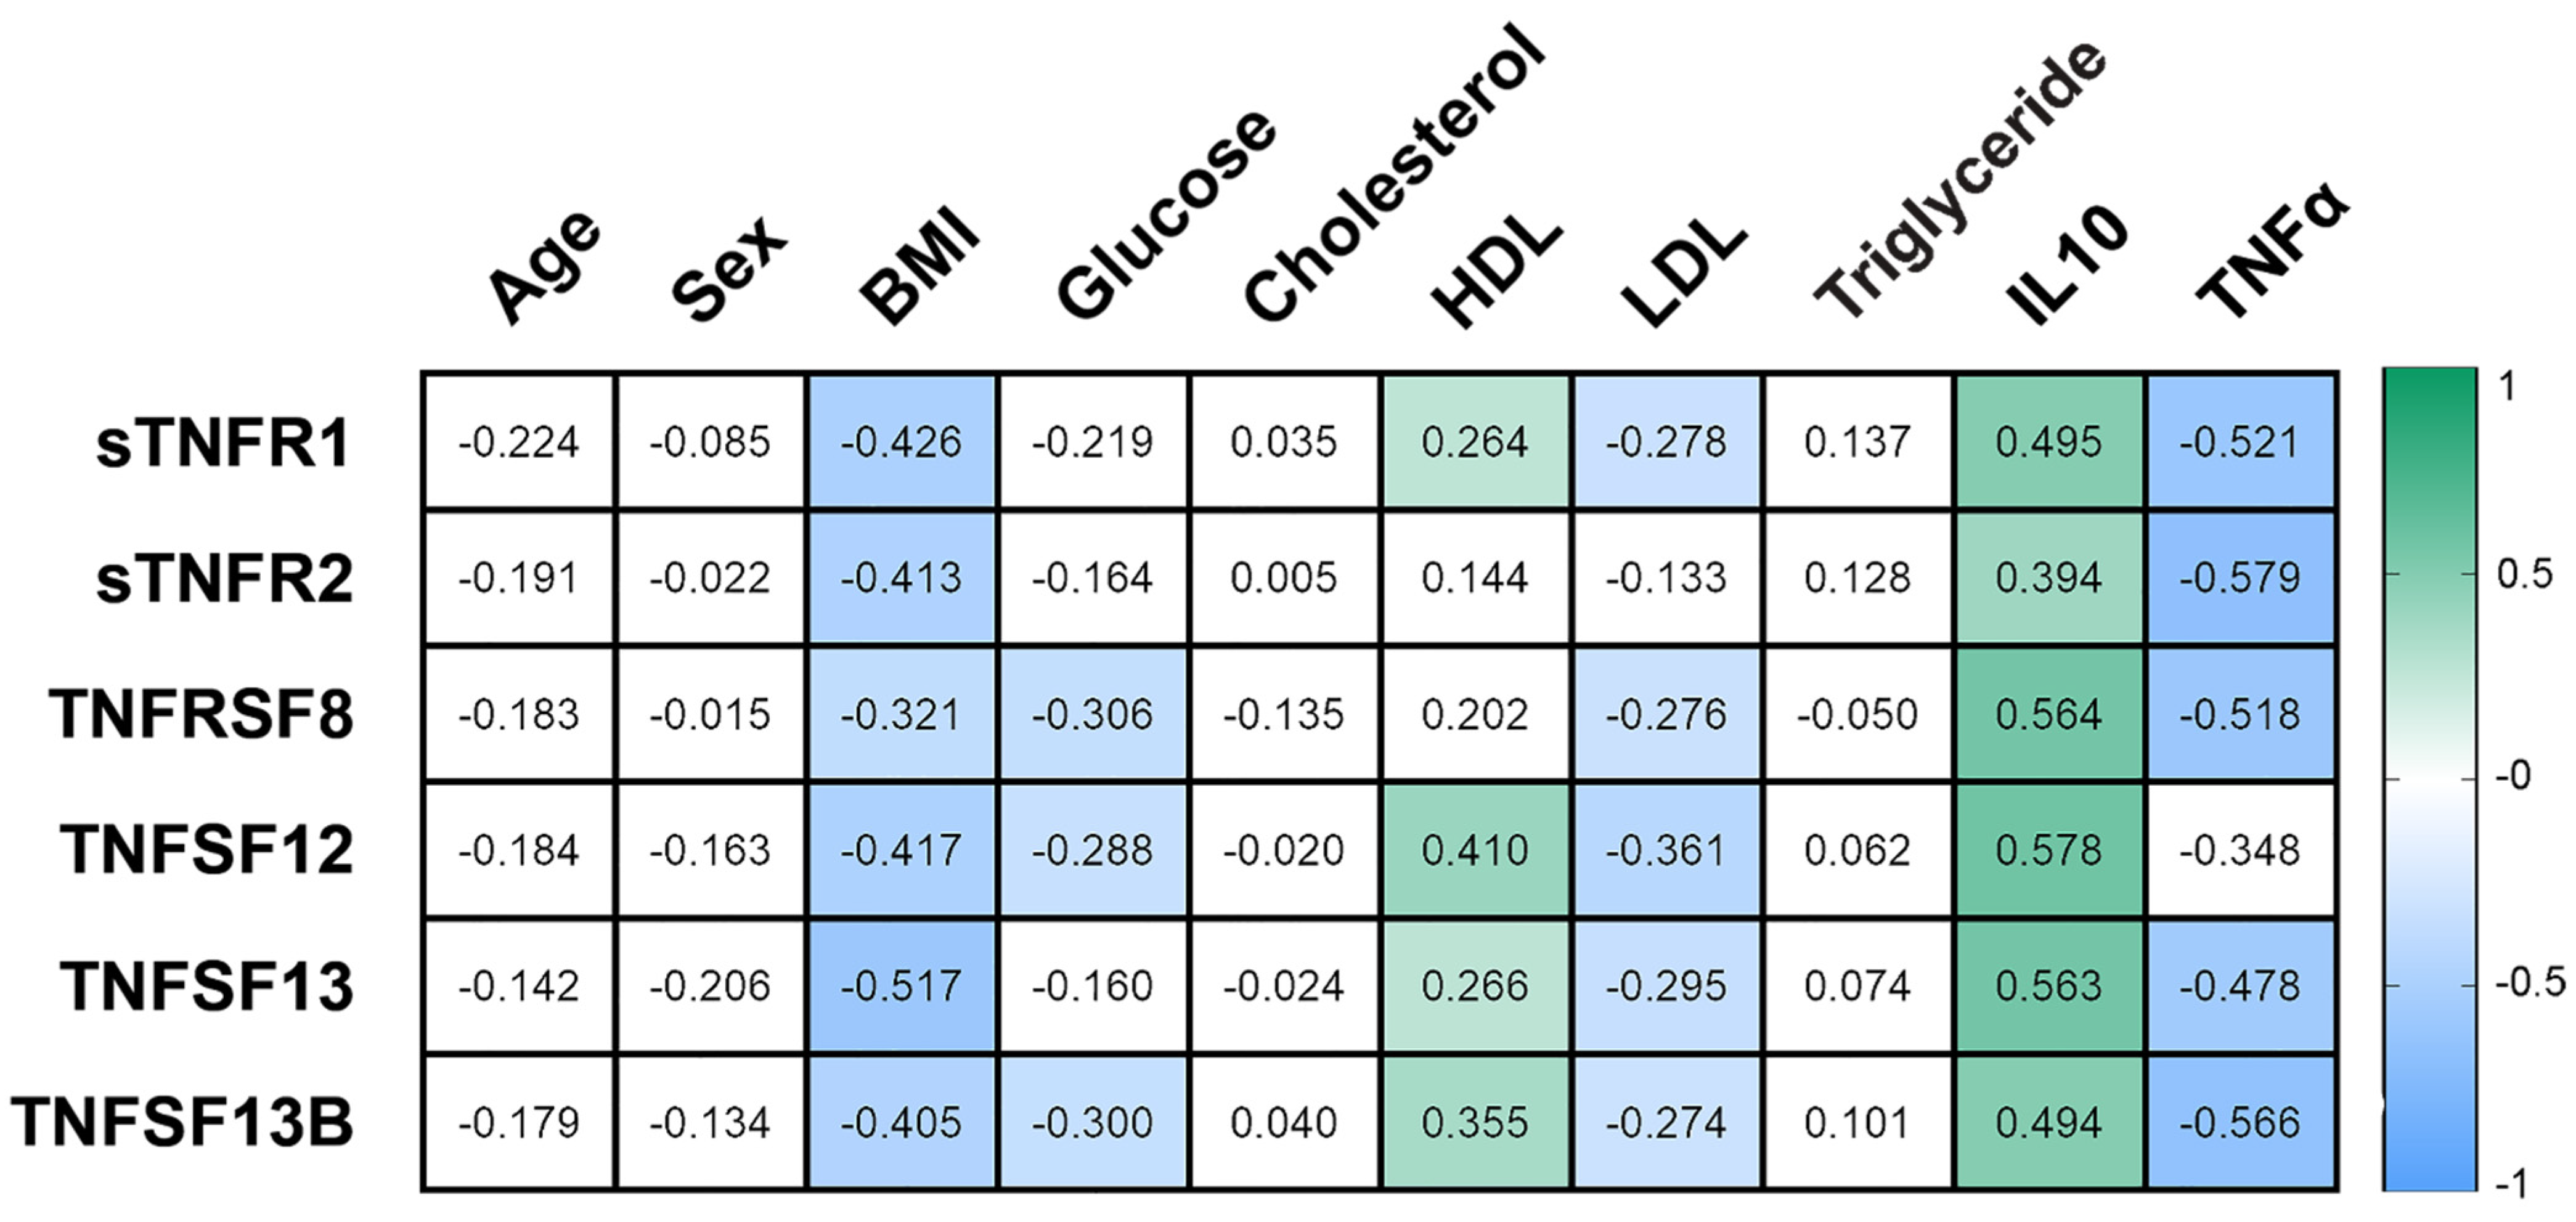This screenshot has width=2576, height=1222.
Task: Select the Cholesterol column header
Action: 1394,174
